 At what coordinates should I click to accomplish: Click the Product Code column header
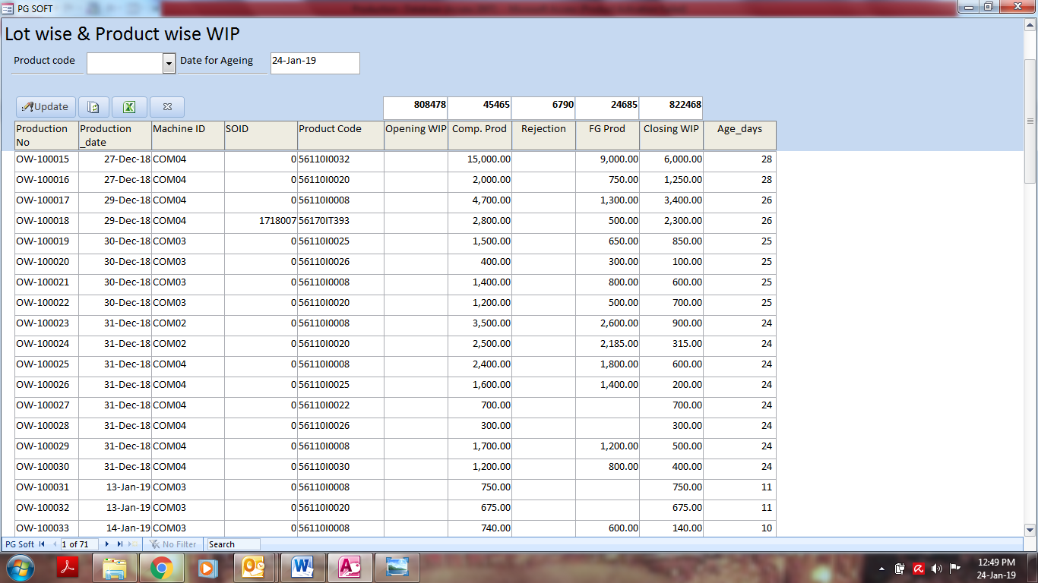coord(340,135)
